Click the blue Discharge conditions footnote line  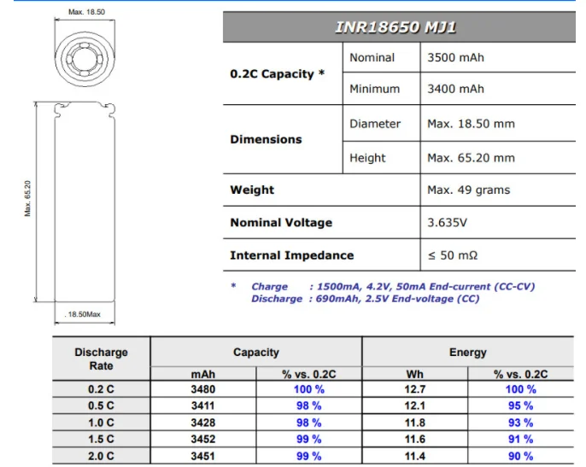tap(365, 299)
